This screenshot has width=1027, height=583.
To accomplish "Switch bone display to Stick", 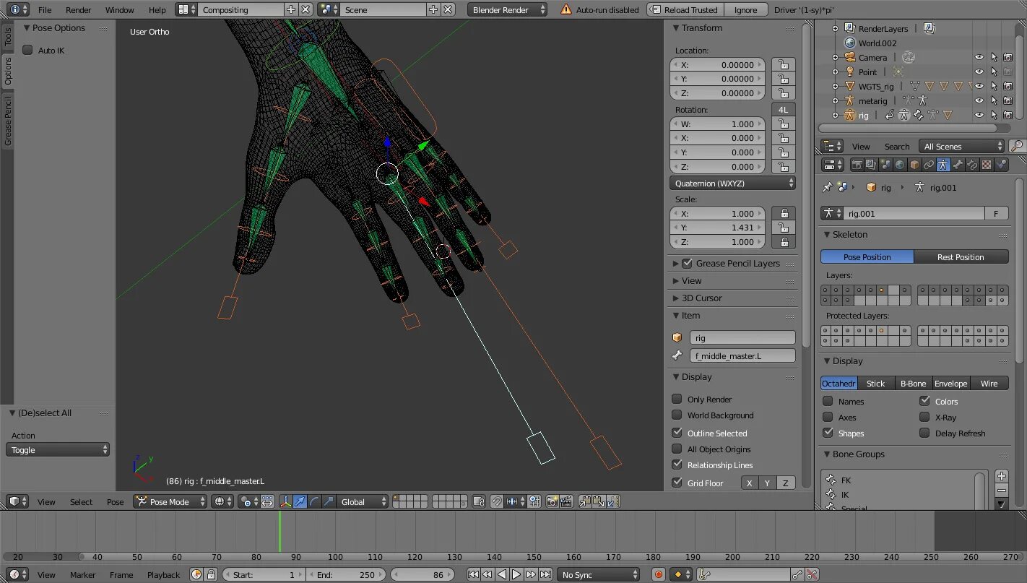I will [875, 383].
